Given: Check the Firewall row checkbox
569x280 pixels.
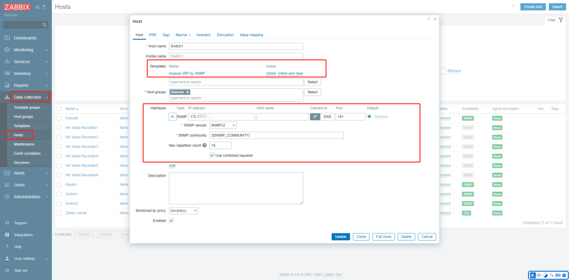Looking at the screenshot, I should [59, 118].
